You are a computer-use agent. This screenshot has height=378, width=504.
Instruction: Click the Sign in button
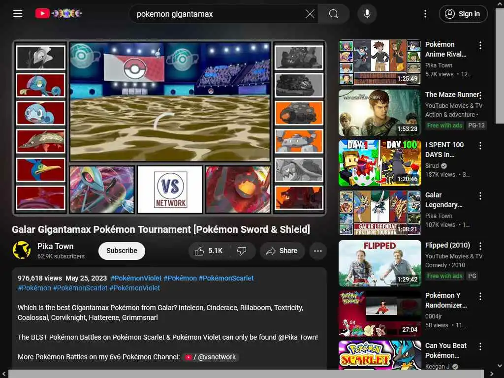tap(463, 14)
